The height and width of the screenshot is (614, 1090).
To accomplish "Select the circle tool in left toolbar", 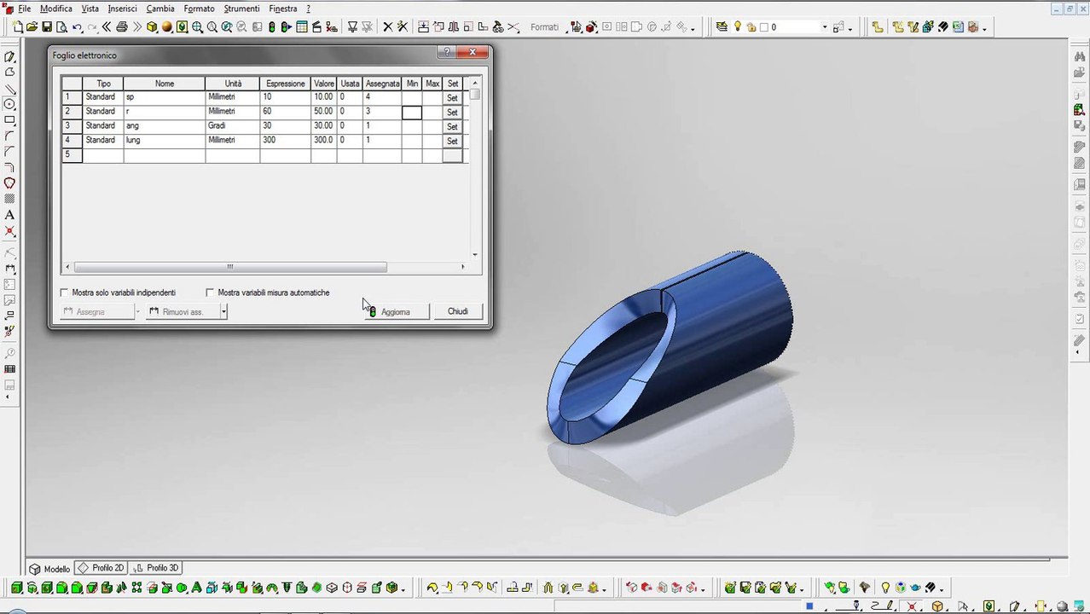I will (x=10, y=104).
